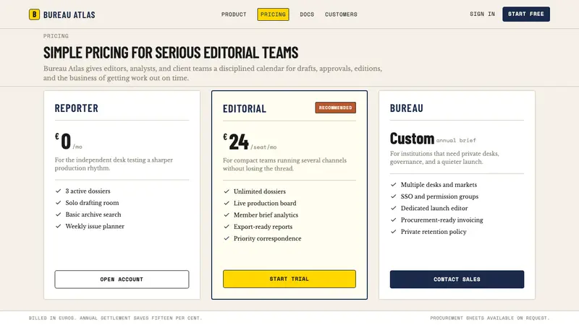Click the checkmark beside Solo drafting room
Viewport: 579px width, 325px height.
(x=58, y=203)
